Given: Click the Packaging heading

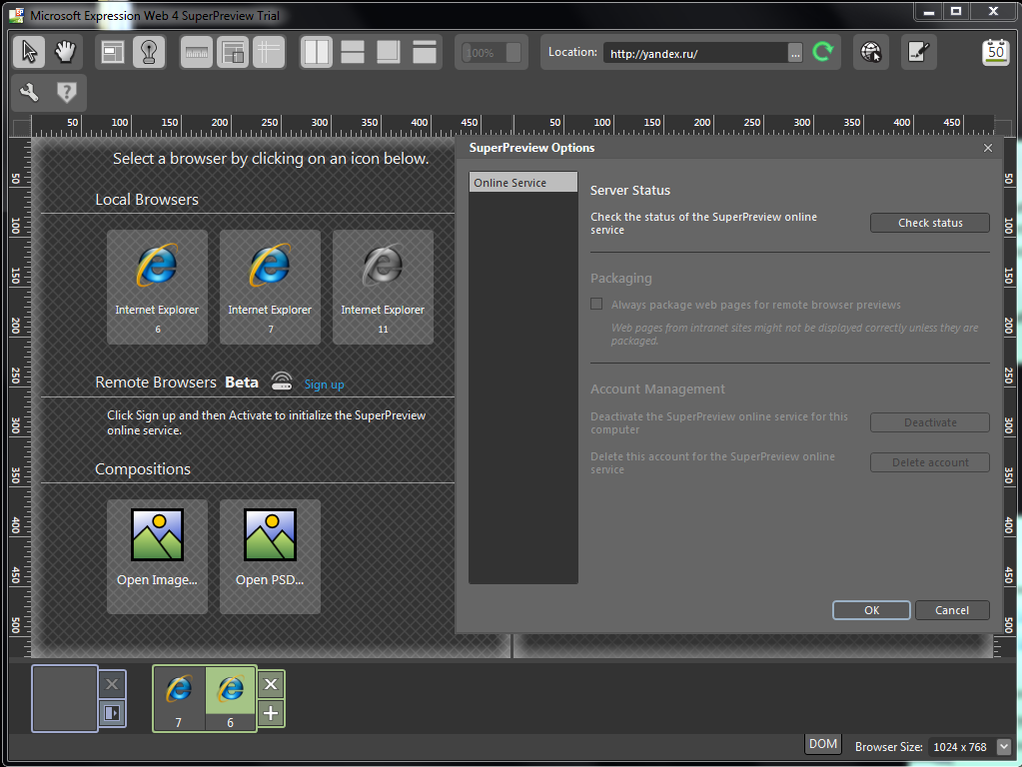Looking at the screenshot, I should point(621,279).
